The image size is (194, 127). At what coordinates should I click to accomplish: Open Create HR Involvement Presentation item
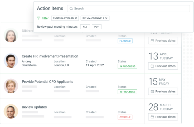click(x=50, y=56)
